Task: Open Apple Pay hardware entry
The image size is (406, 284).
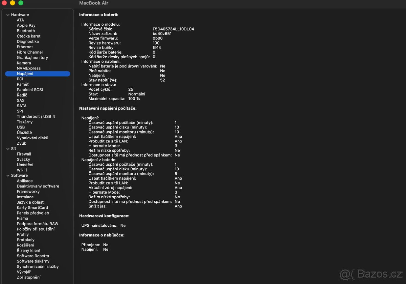Action: (x=26, y=25)
